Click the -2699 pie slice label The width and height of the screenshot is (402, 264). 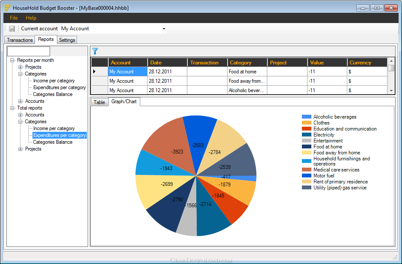pos(167,184)
